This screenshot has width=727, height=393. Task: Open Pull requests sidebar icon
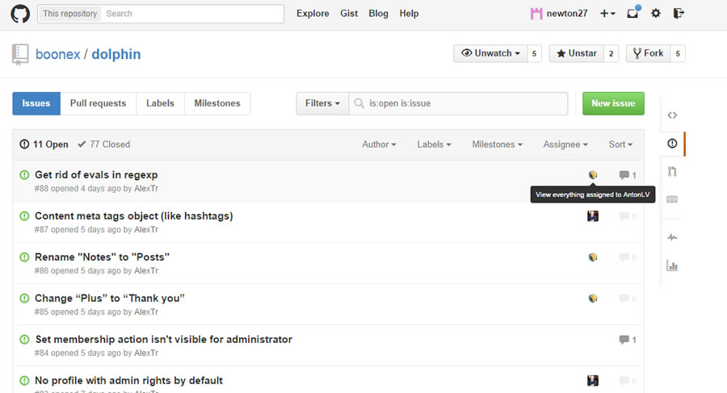tap(672, 171)
